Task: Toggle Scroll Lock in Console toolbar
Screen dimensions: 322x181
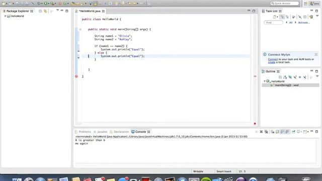Action: [277, 132]
